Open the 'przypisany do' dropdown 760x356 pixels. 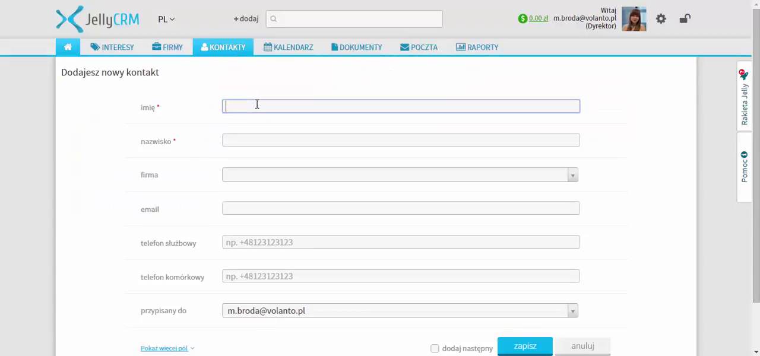[572, 311]
